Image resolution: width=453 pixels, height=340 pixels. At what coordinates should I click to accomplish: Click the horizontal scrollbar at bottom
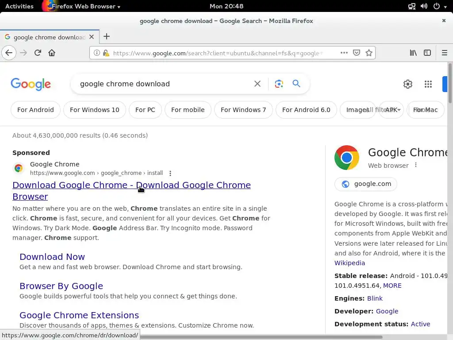point(261,337)
